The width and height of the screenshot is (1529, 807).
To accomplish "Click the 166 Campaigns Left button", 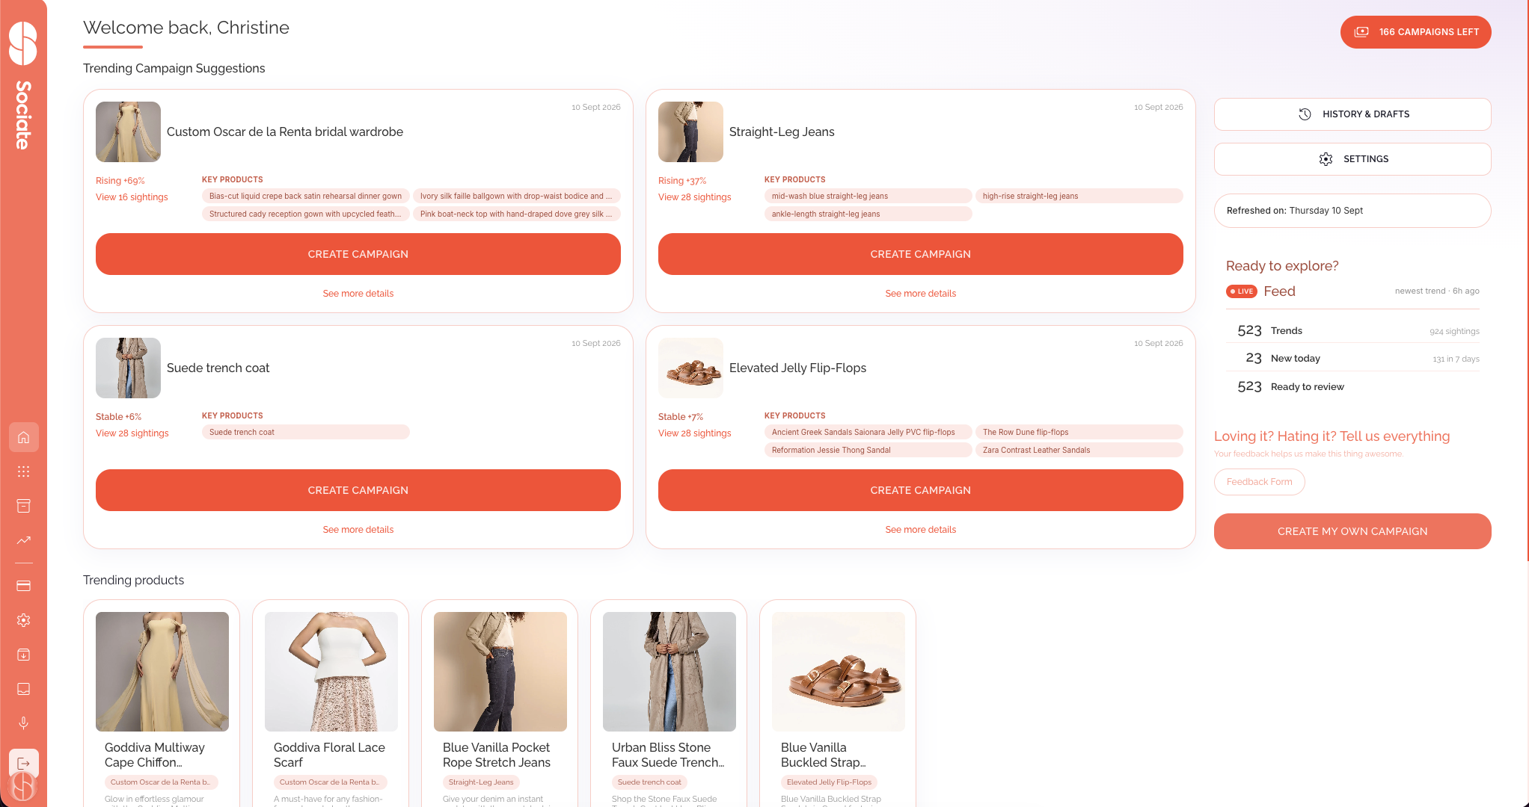I will [1416, 32].
